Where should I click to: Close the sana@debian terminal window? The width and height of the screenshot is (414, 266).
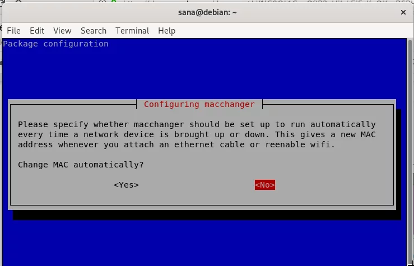(403, 12)
